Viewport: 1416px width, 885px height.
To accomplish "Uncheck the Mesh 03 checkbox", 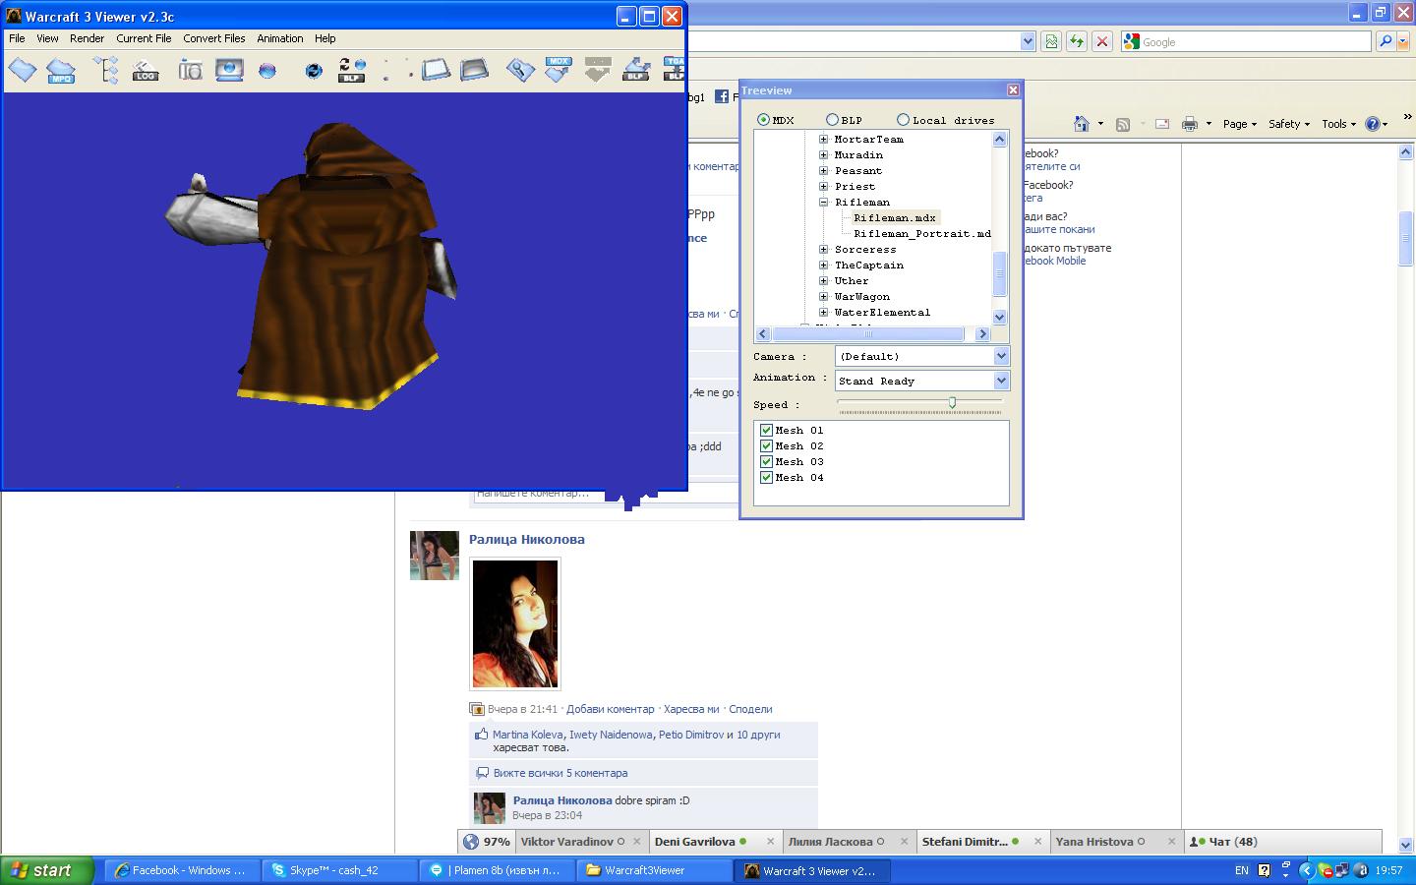I will click(x=767, y=461).
